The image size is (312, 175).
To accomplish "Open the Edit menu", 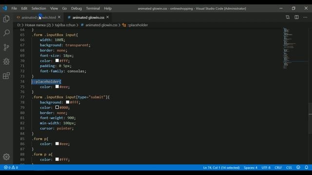I will click(24, 8).
